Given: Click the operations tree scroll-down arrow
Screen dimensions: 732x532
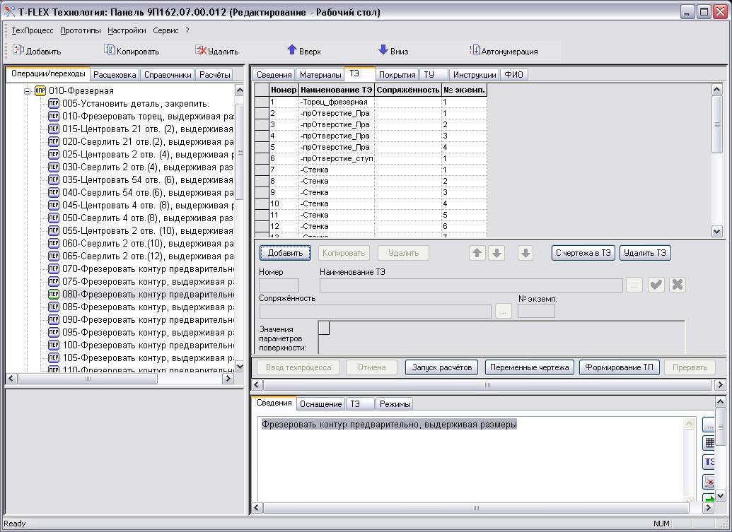Looking at the screenshot, I should 239,367.
